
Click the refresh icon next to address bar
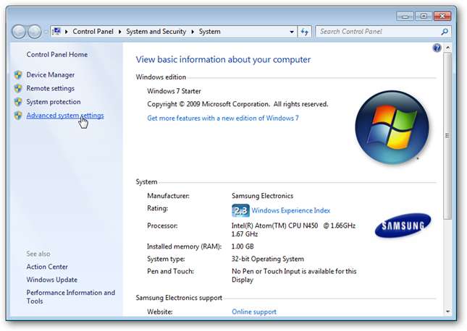click(305, 32)
